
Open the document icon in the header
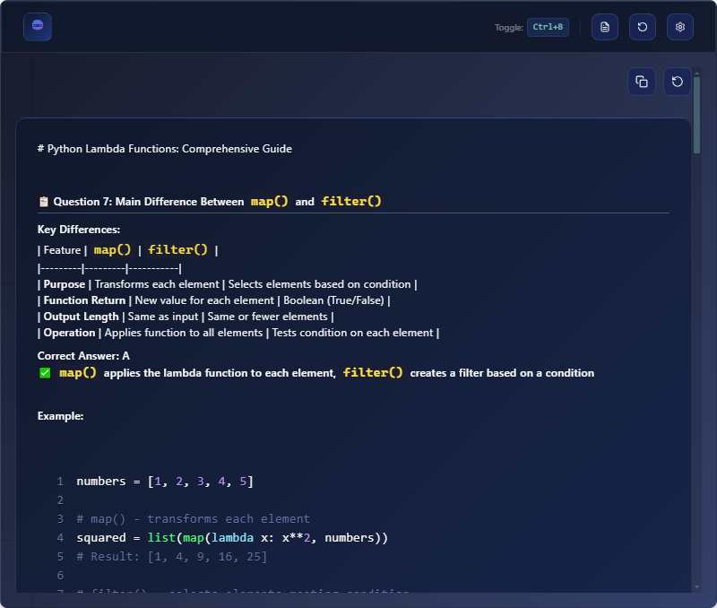pyautogui.click(x=604, y=27)
